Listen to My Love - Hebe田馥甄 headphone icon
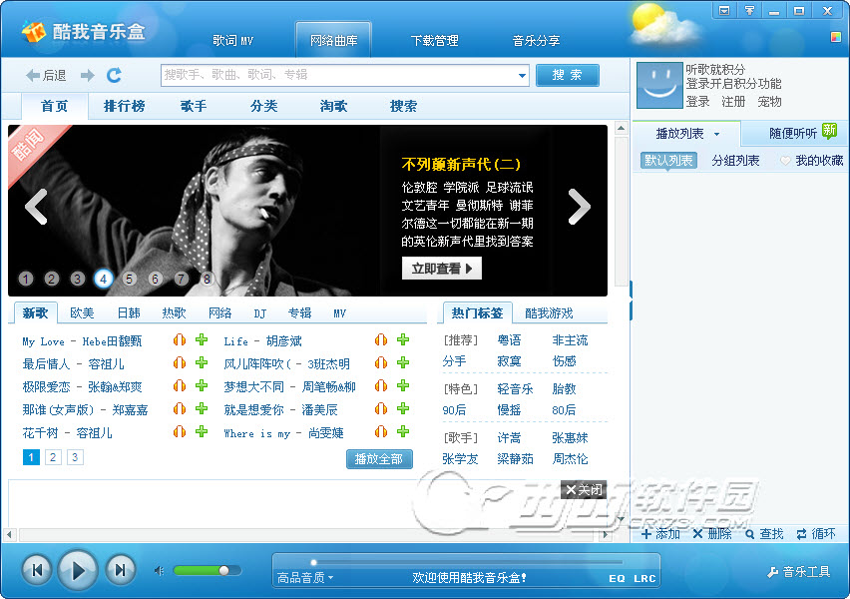The width and height of the screenshot is (850, 599). pyautogui.click(x=180, y=340)
